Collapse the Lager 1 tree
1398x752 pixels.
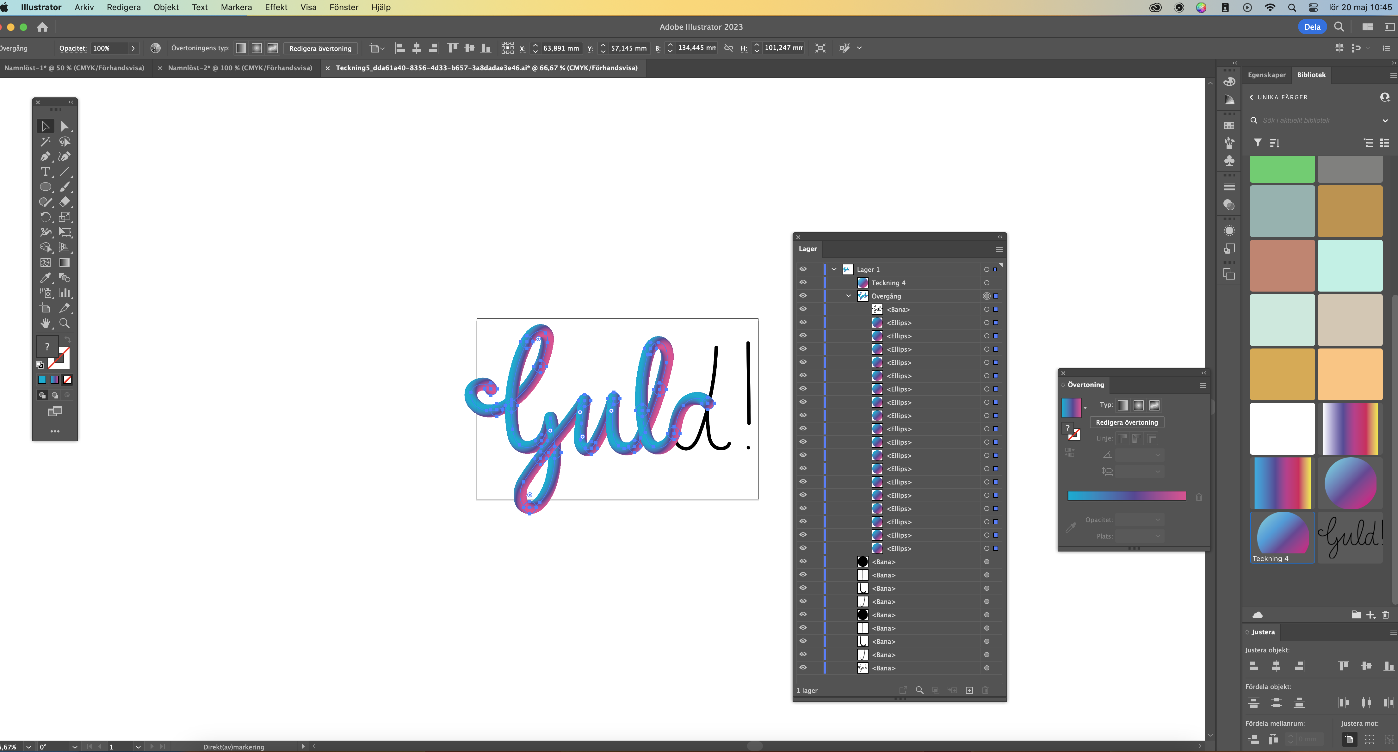[x=834, y=268]
